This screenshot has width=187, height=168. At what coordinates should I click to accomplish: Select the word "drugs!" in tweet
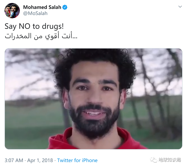pos(53,26)
